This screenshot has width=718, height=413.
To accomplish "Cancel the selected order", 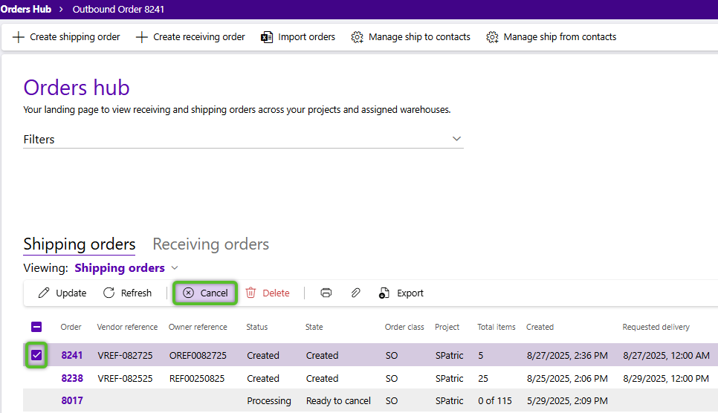I will tap(206, 293).
